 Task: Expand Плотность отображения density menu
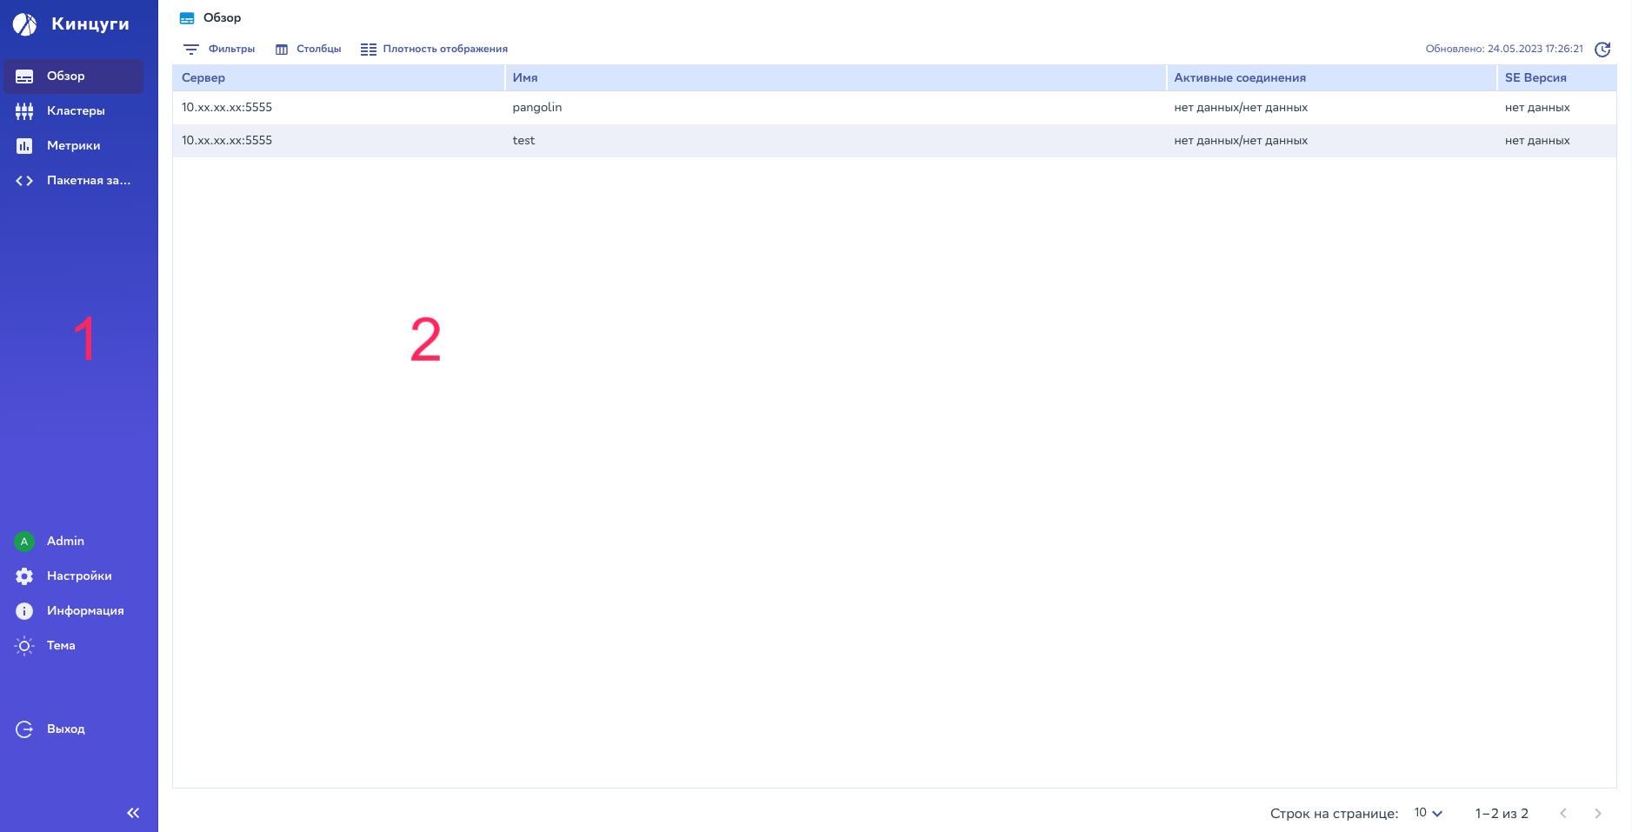(434, 49)
